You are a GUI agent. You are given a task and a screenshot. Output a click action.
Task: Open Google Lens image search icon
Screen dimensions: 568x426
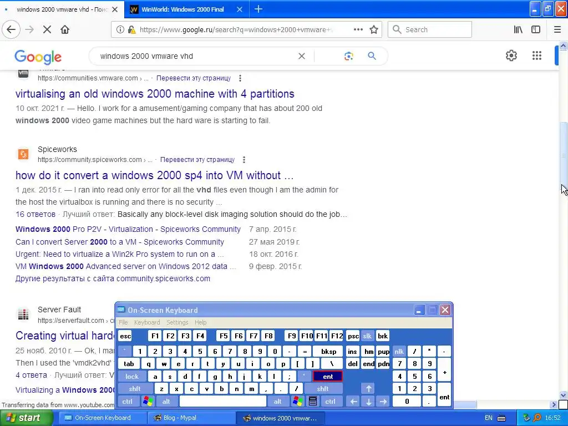click(348, 56)
